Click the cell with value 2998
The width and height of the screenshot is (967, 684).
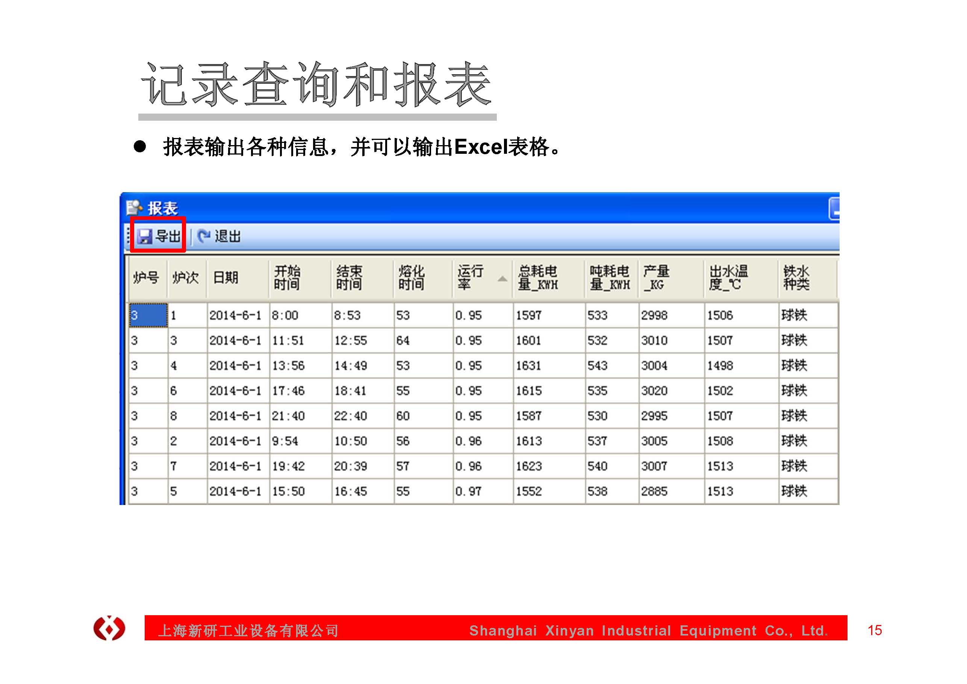[672, 315]
